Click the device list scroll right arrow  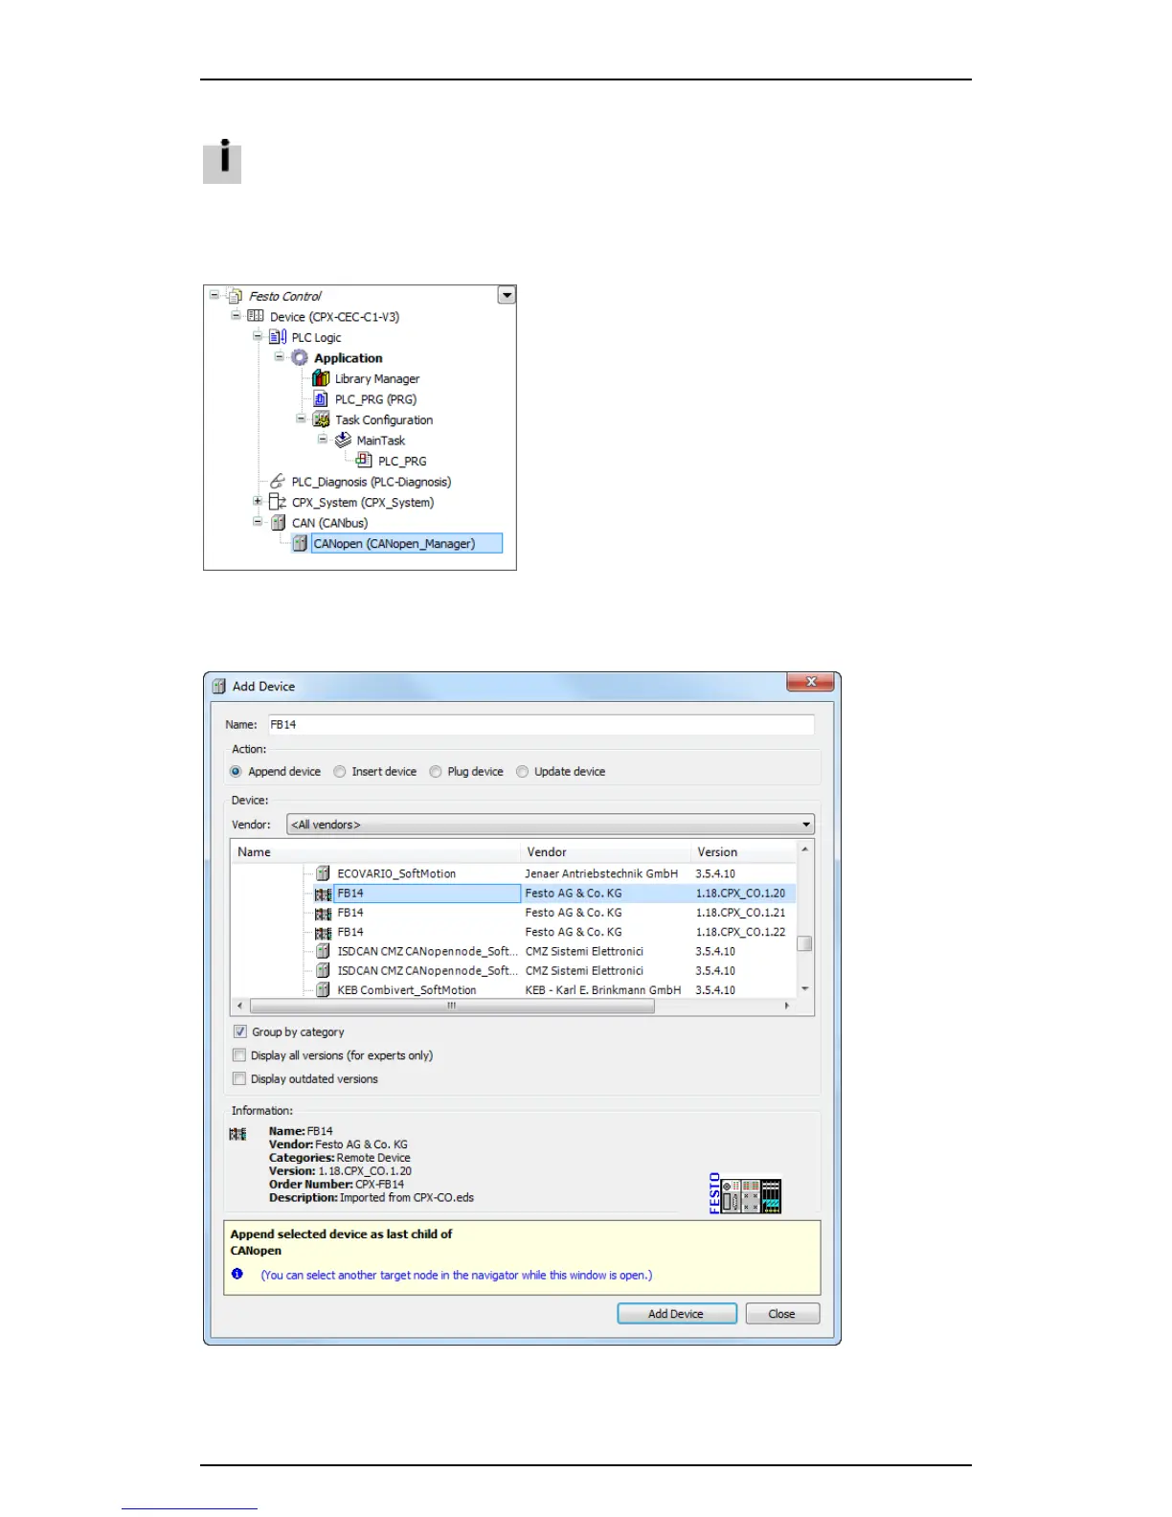pos(787,1007)
